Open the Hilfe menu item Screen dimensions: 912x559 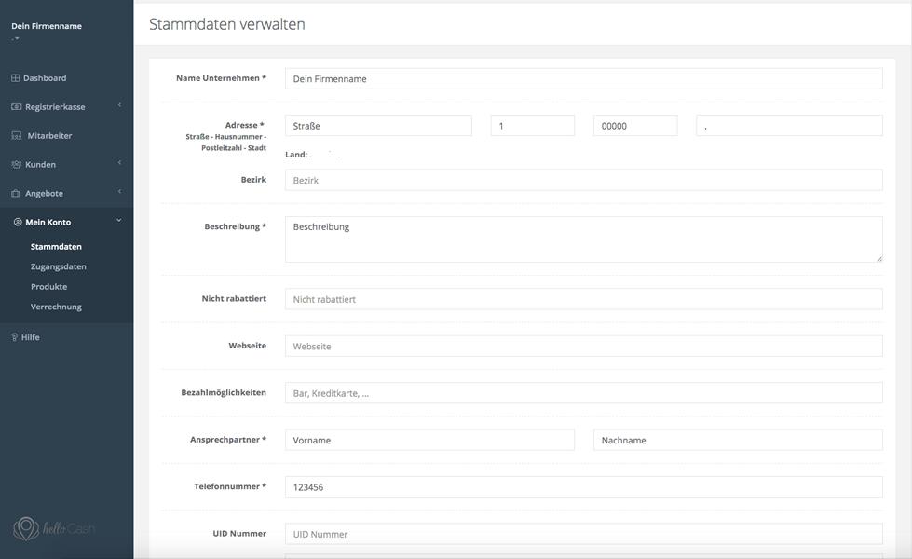point(30,337)
